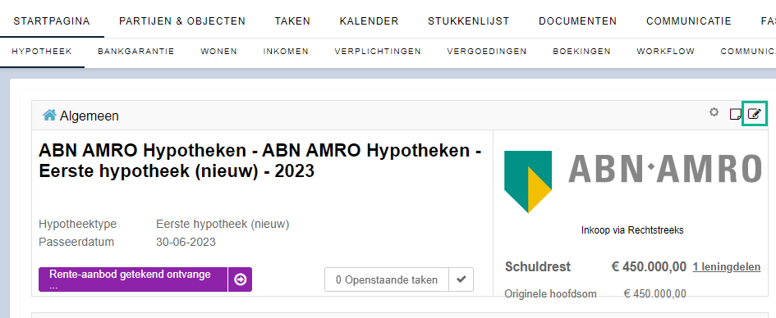Open the Verplichtingen sub-tab
Screen dimensions: 776x318
click(x=378, y=52)
